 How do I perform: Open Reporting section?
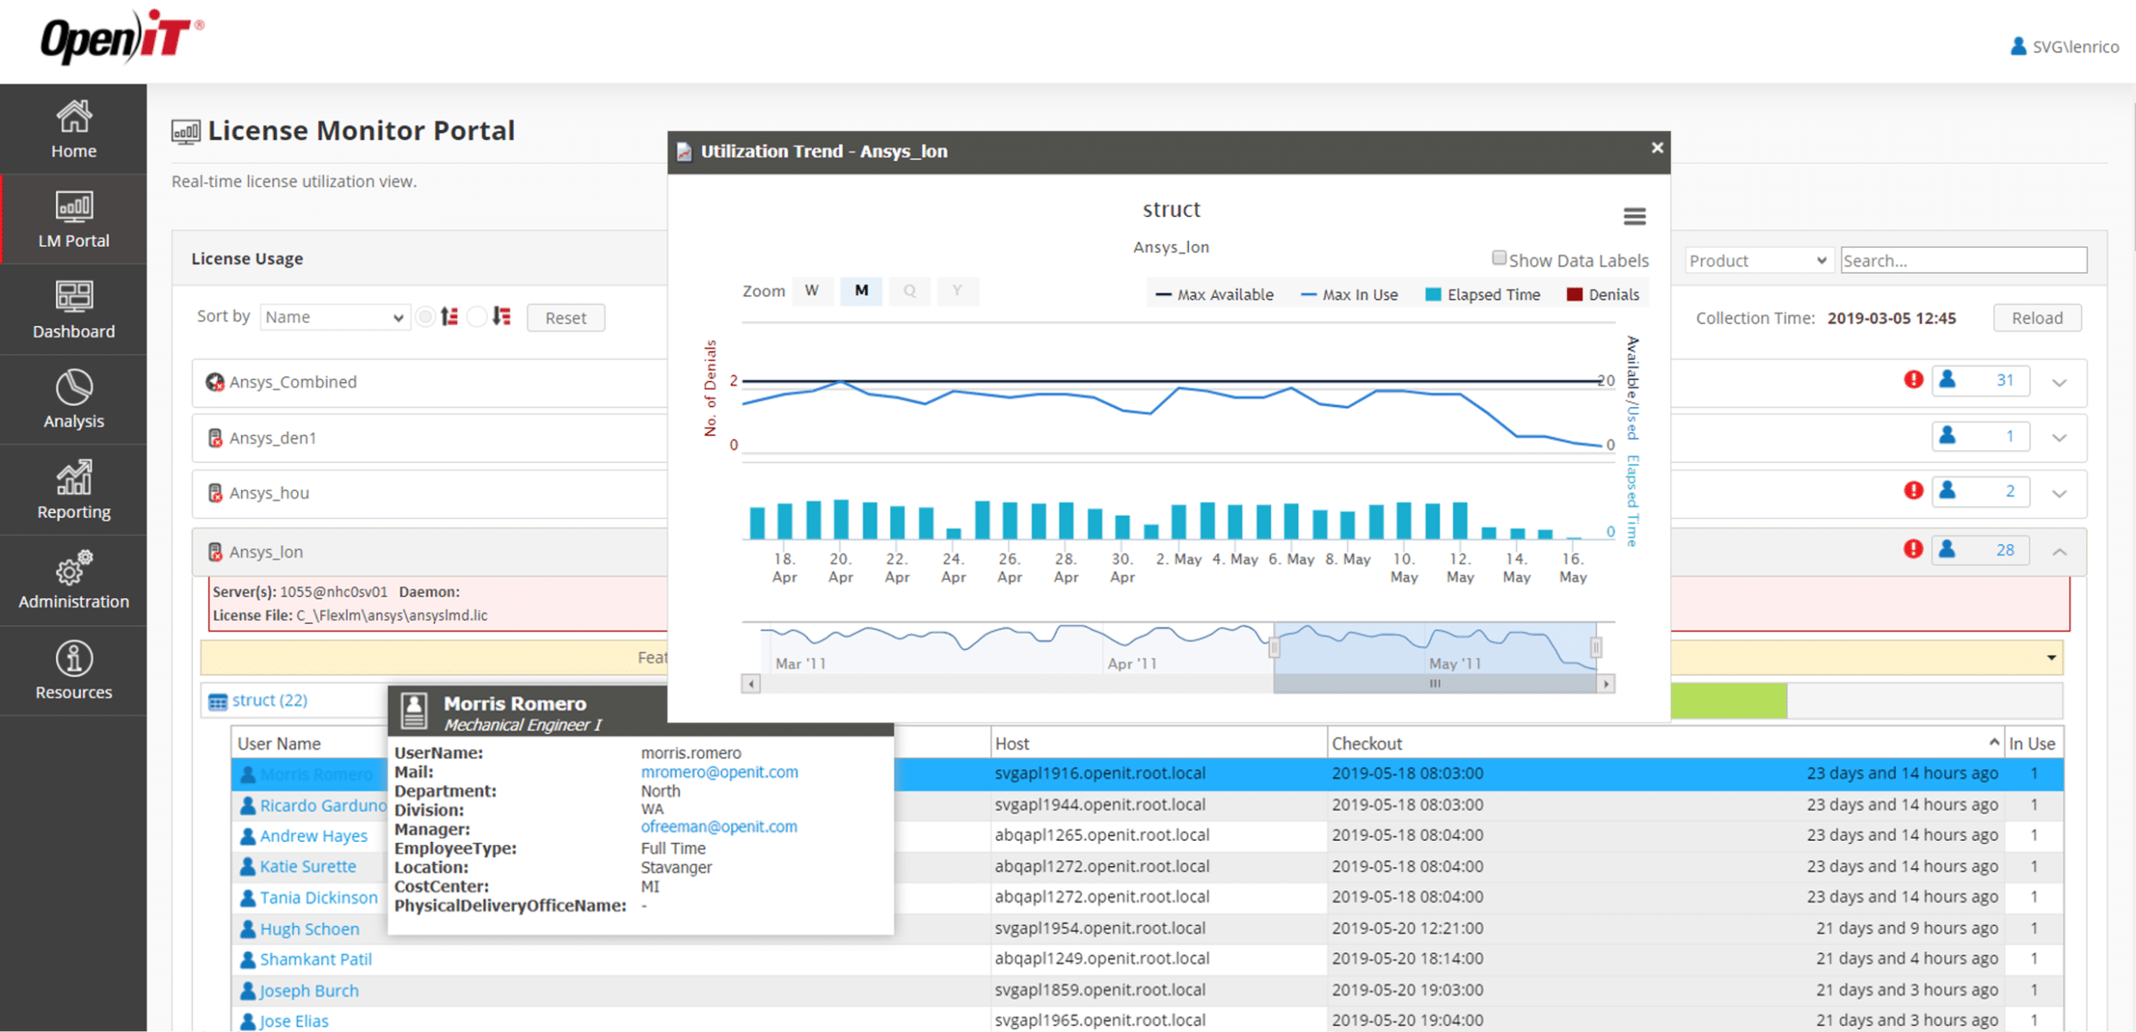(73, 491)
